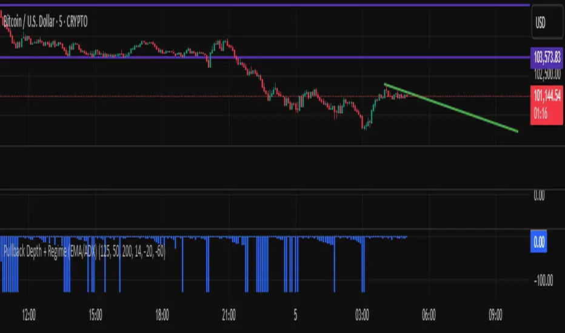
Task: Click the 09:00 time axis label
Action: 495,315
